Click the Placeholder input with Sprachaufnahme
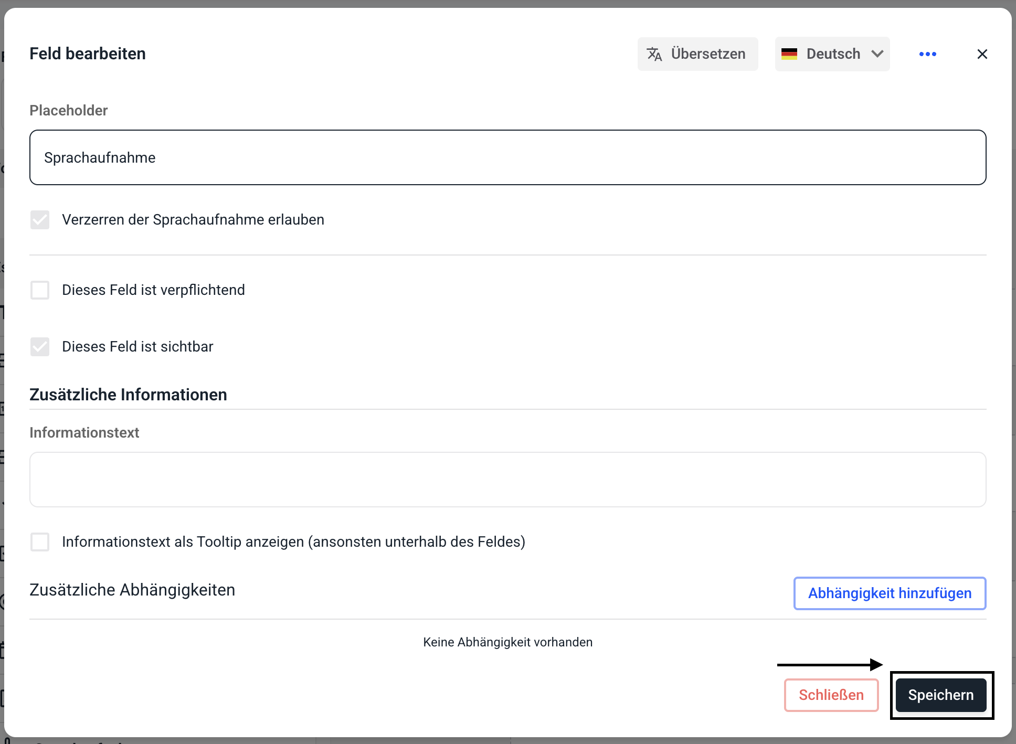Screen dimensions: 1016x744 point(507,157)
